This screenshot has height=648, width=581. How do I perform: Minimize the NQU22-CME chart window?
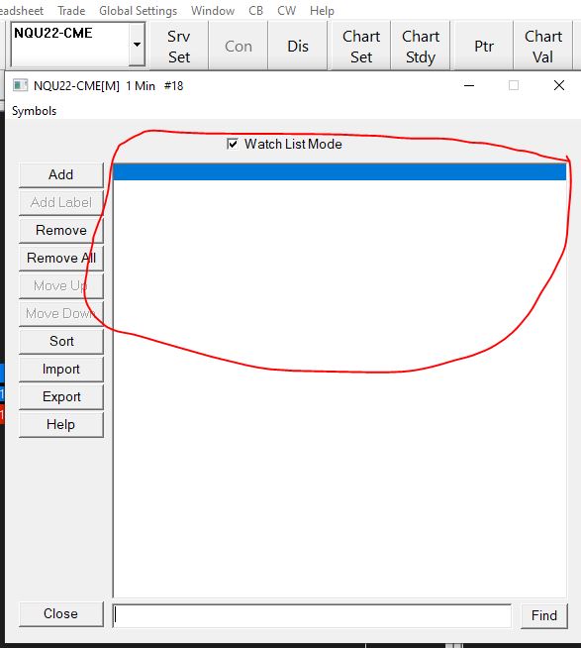click(x=469, y=85)
